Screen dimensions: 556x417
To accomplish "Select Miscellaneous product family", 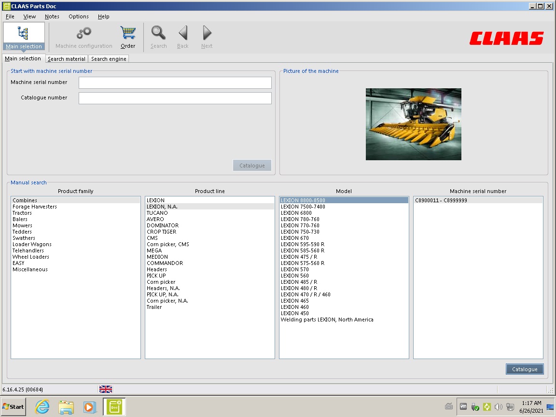I will coord(75,269).
